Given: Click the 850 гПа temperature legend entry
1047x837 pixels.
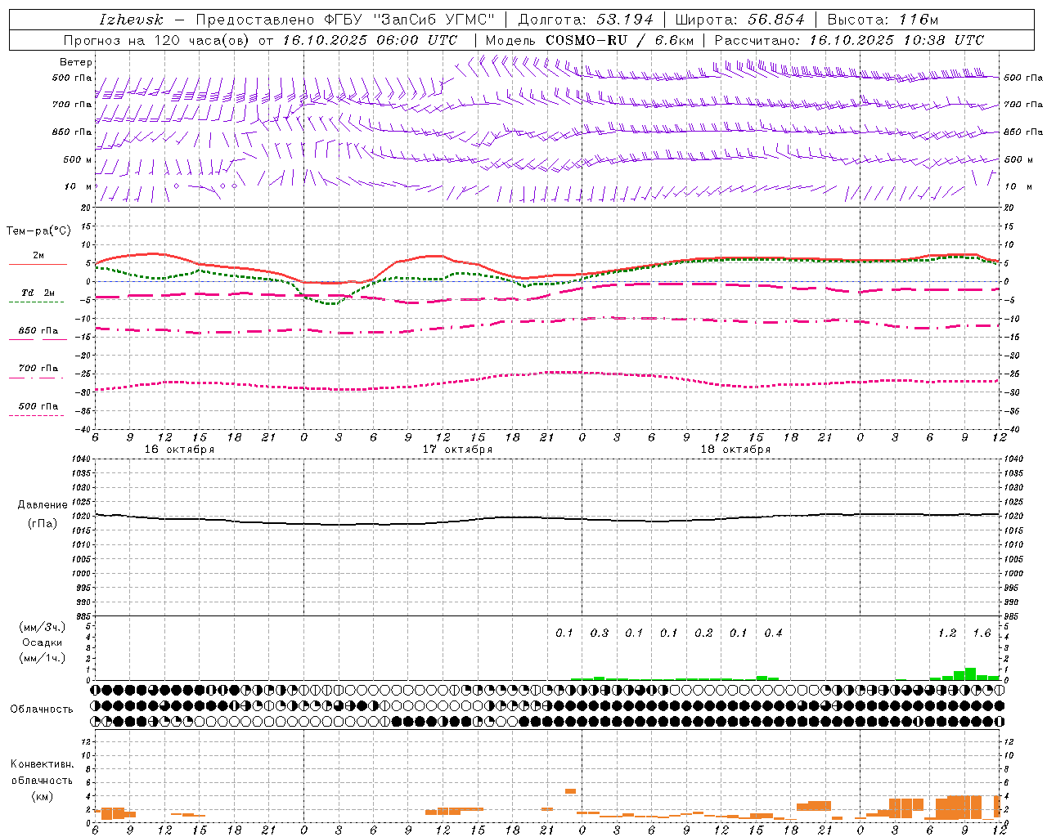Looking at the screenshot, I should click(x=38, y=331).
